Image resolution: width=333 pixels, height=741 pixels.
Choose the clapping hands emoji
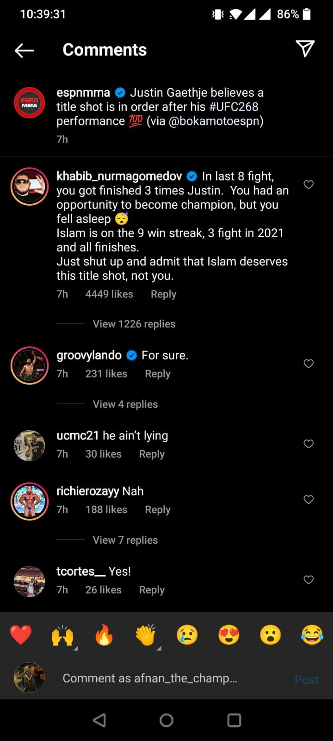point(146,635)
